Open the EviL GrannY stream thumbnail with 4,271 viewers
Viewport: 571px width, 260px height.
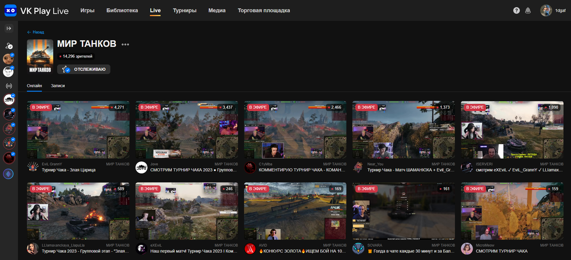coord(78,130)
